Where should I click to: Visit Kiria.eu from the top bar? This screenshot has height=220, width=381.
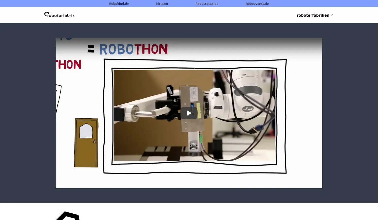point(162,4)
